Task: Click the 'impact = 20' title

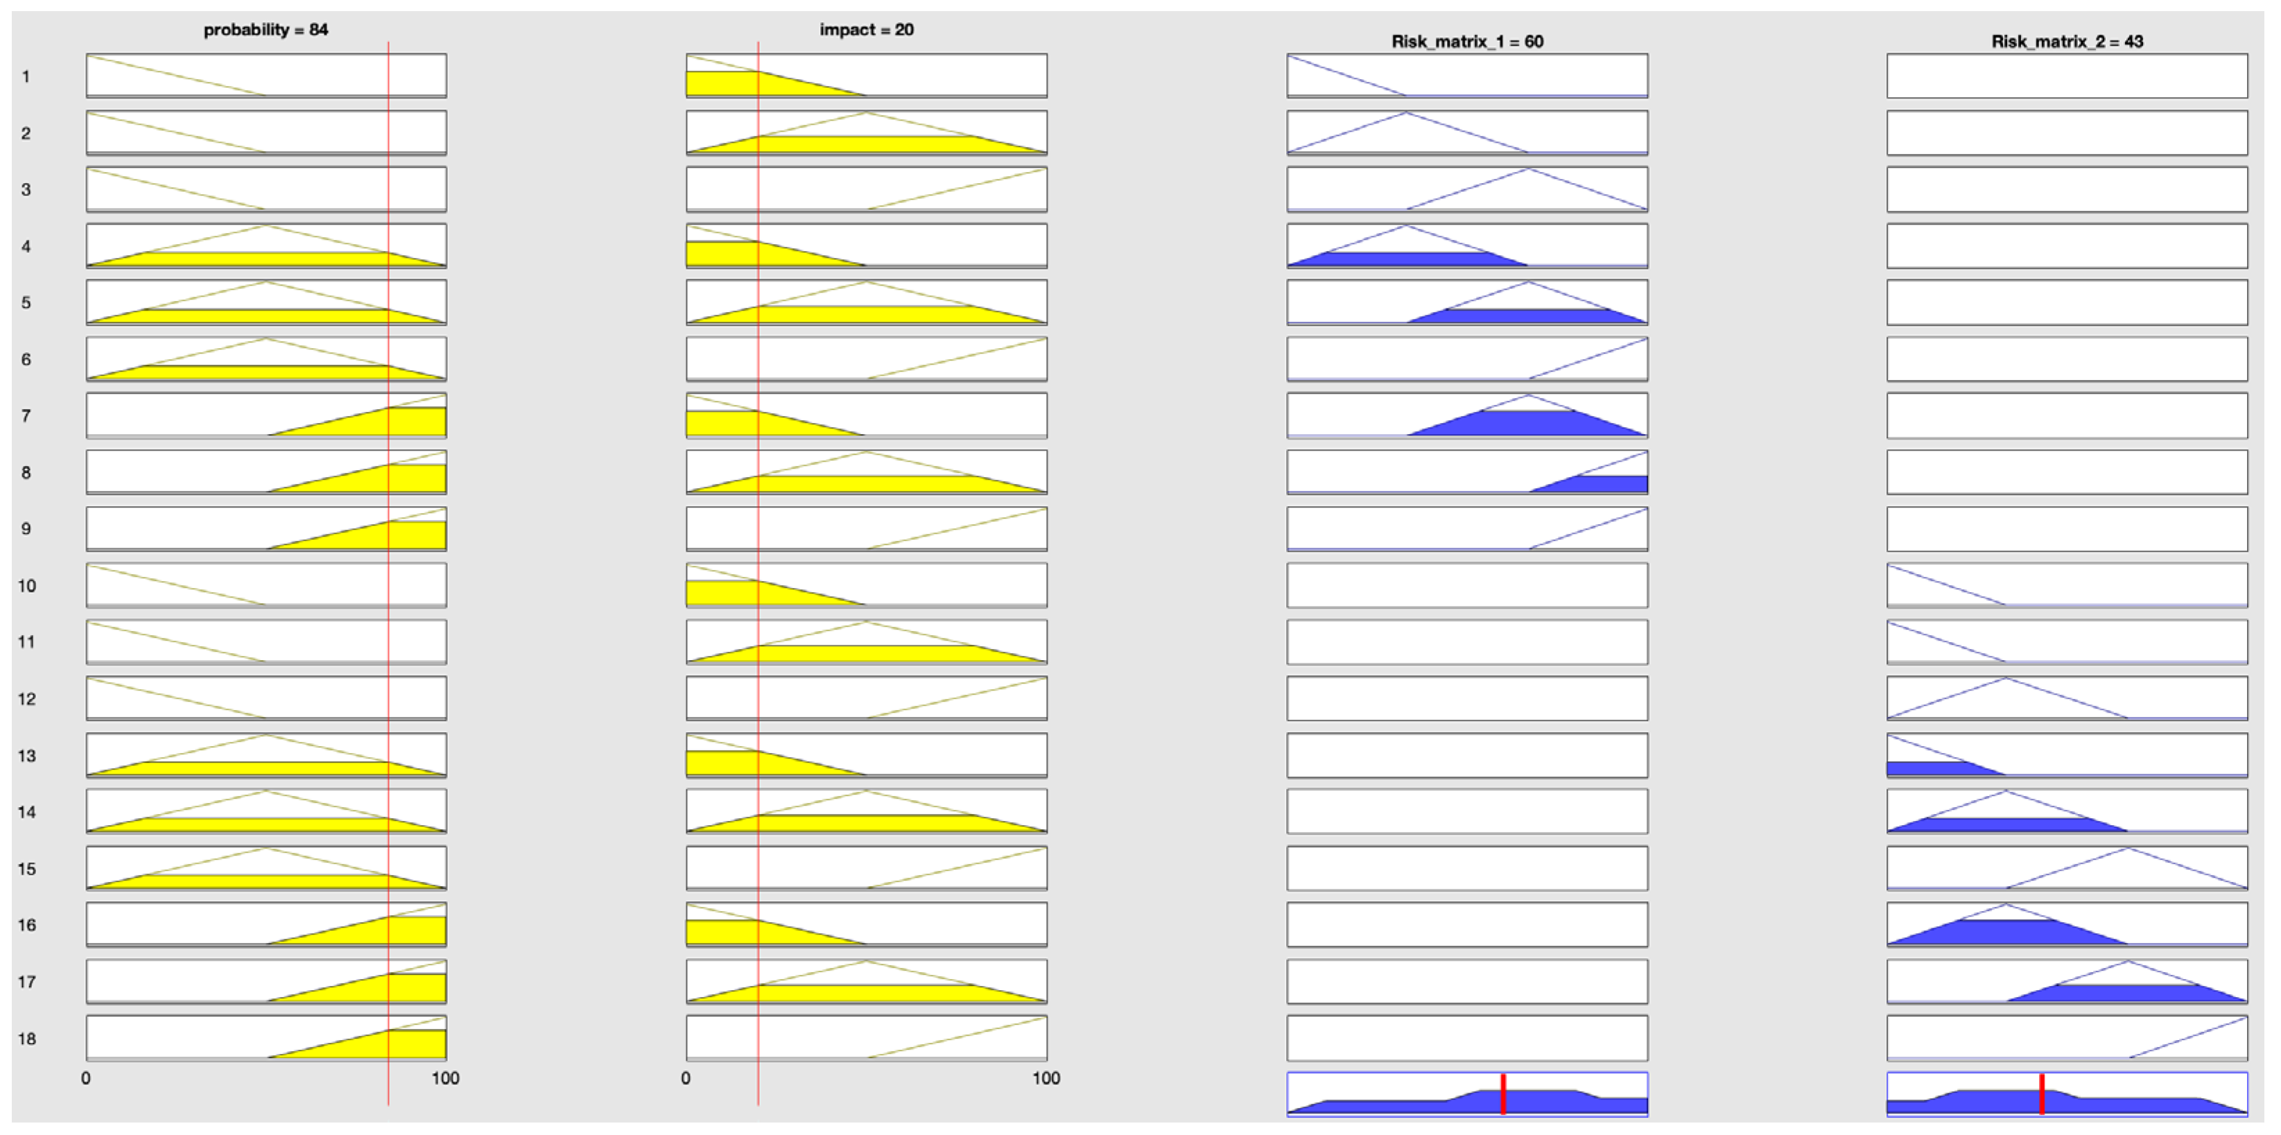Action: click(866, 29)
